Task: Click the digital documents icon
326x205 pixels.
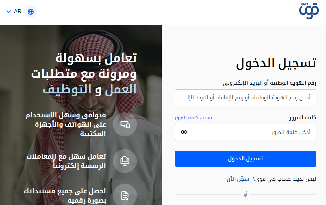Action: tap(125, 196)
